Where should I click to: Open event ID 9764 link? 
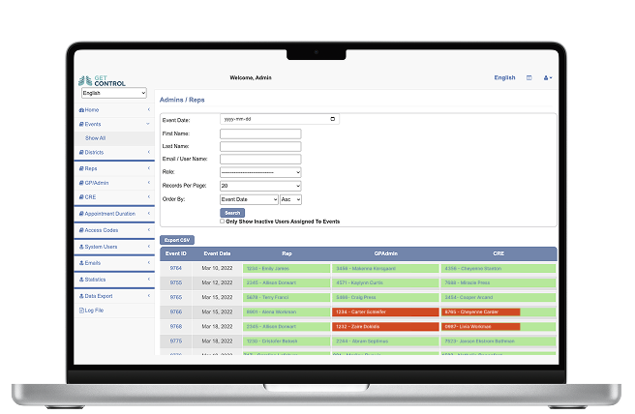point(176,268)
